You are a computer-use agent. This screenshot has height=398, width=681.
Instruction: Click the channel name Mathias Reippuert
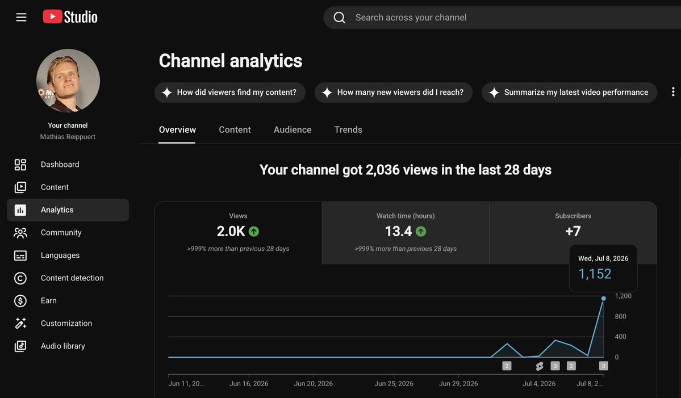coord(68,137)
